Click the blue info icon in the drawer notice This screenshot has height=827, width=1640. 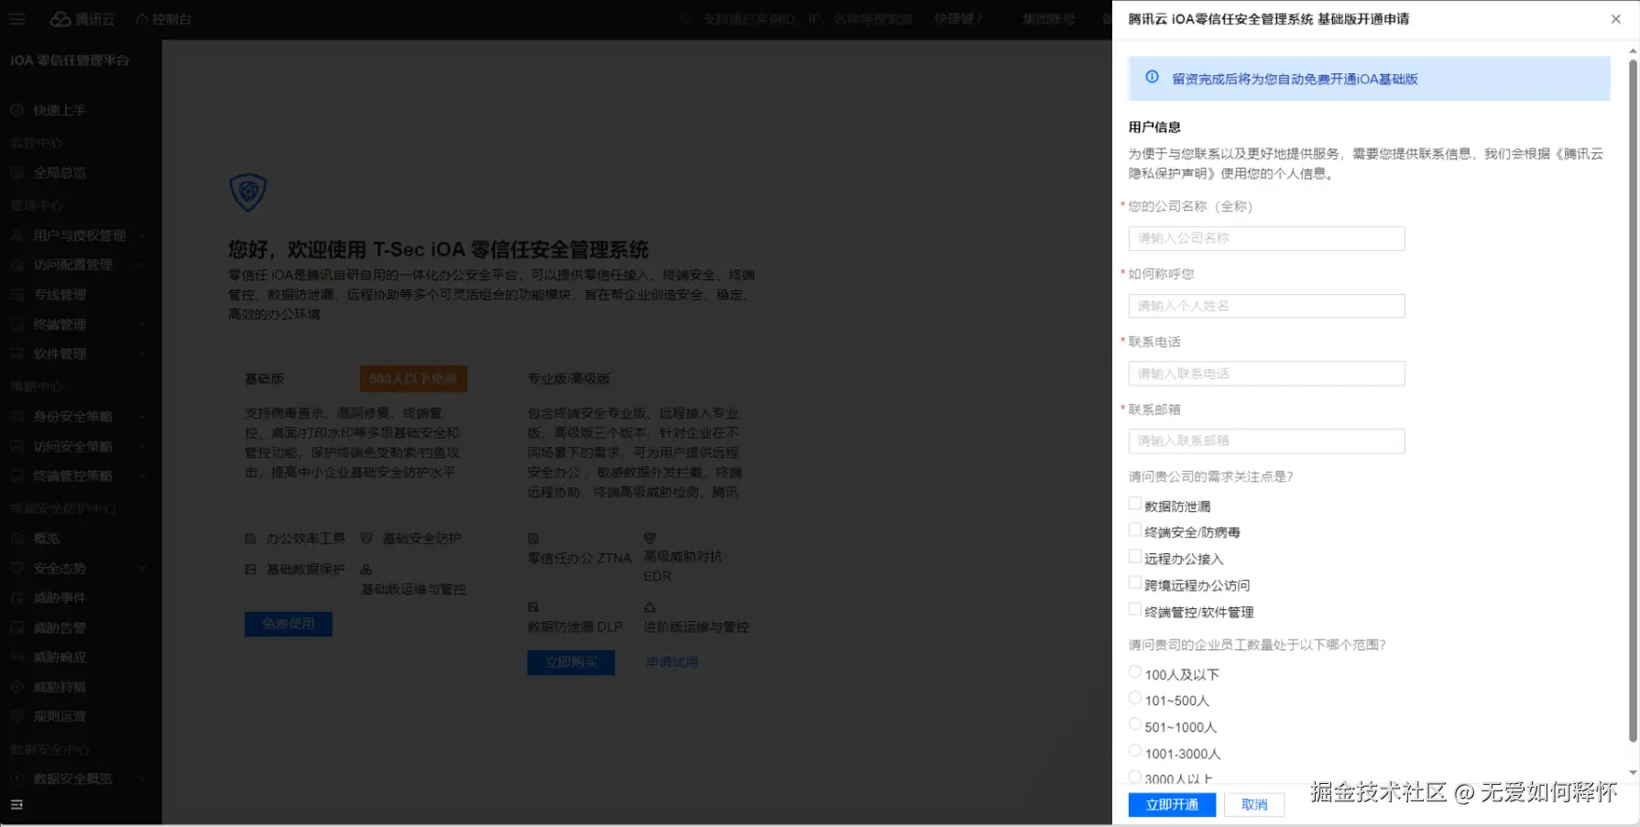click(1152, 78)
